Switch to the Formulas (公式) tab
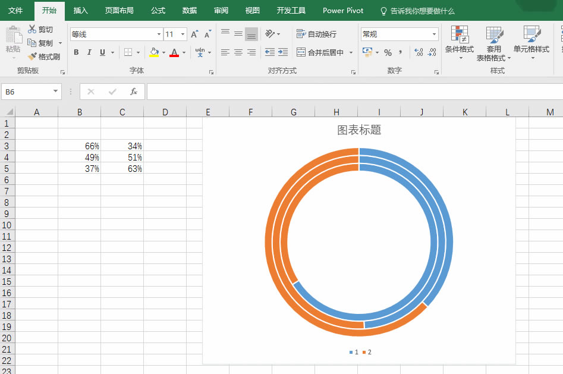563x374 pixels. (x=158, y=11)
